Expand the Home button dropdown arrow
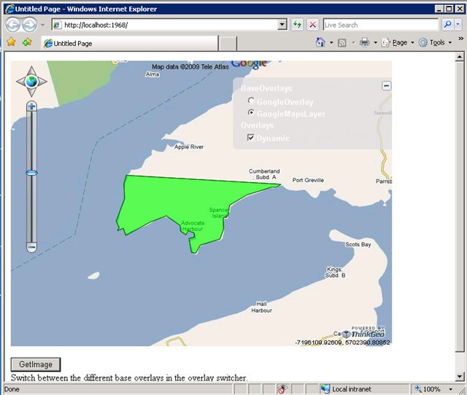This screenshot has width=467, height=395. click(331, 43)
